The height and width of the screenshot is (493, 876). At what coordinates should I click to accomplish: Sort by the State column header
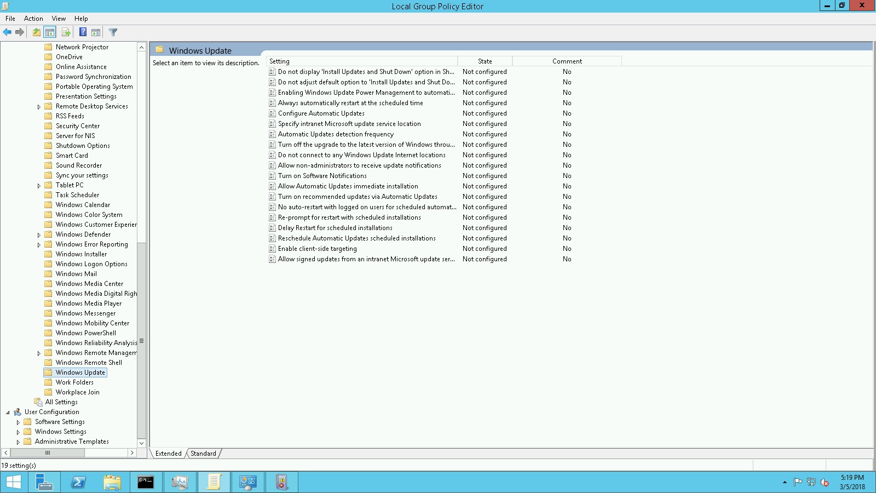pos(485,61)
